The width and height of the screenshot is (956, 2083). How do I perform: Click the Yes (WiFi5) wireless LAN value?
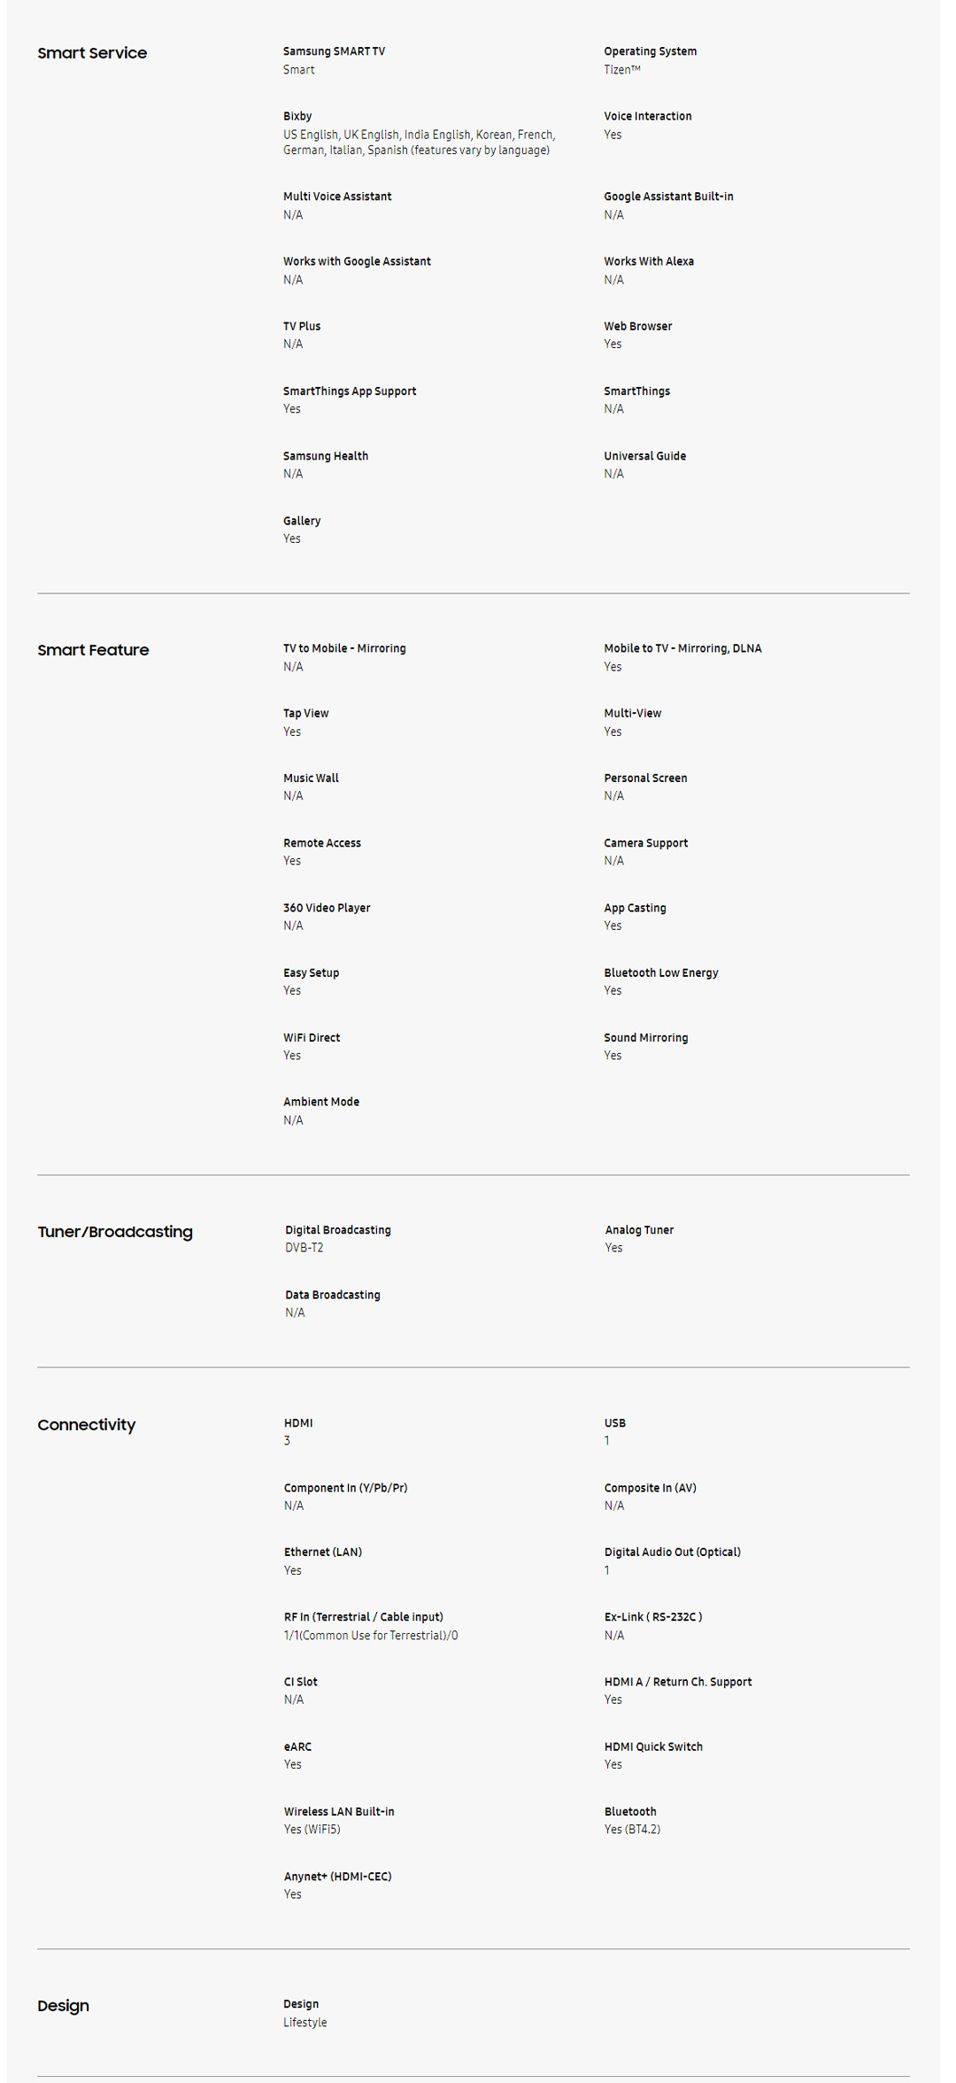312,1830
